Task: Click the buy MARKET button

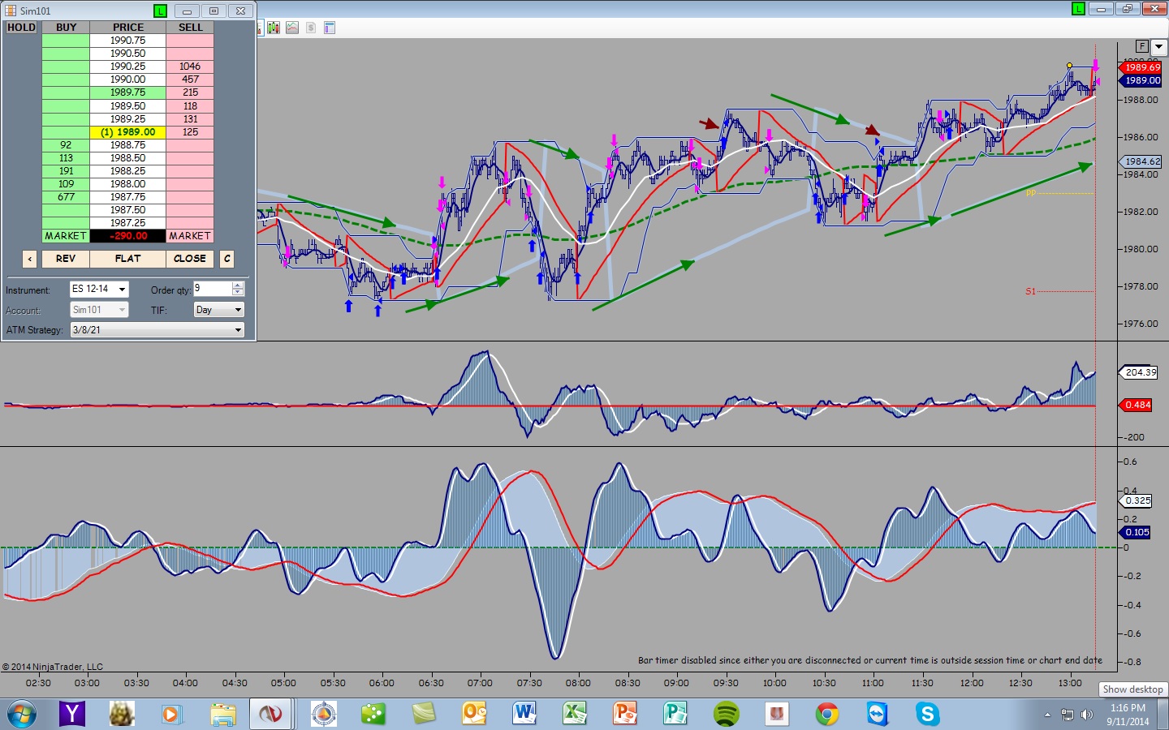Action: pos(66,236)
